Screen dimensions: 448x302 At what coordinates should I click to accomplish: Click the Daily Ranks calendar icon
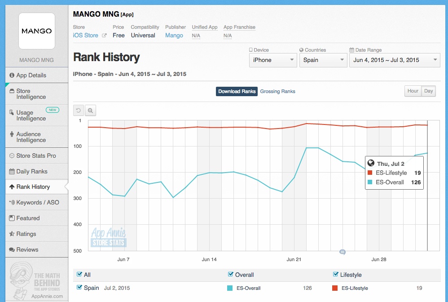point(12,171)
